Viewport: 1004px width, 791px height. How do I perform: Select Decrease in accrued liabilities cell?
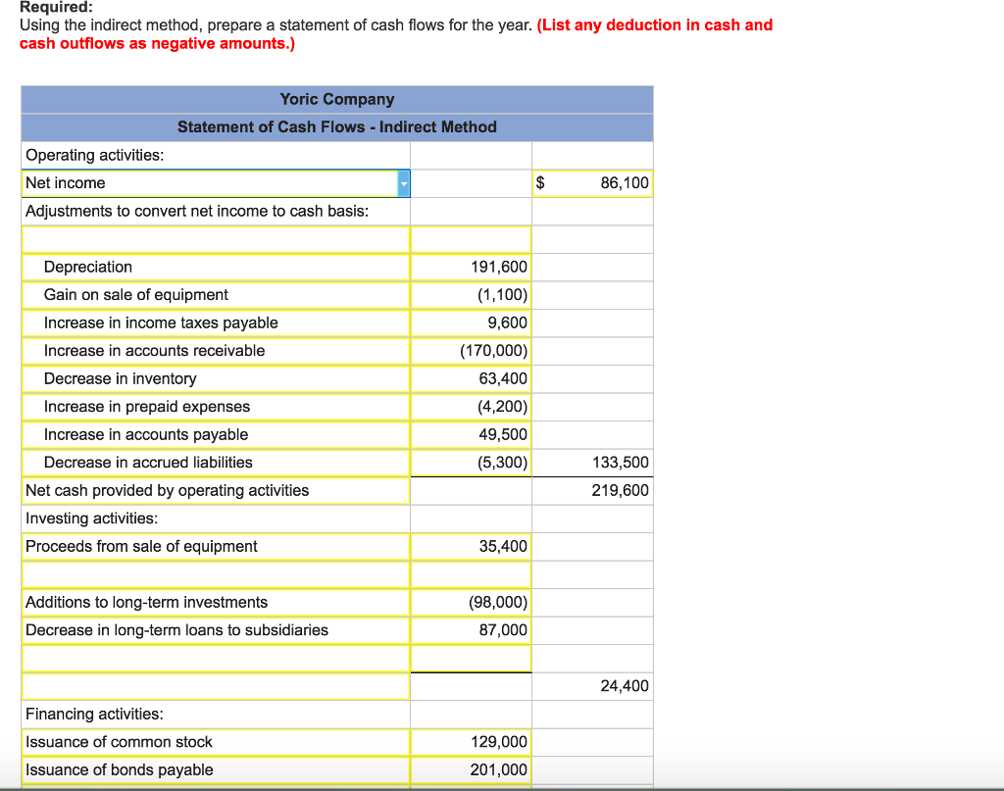(x=216, y=463)
